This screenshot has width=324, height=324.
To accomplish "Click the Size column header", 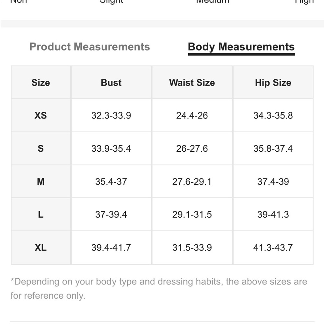I will (x=41, y=83).
